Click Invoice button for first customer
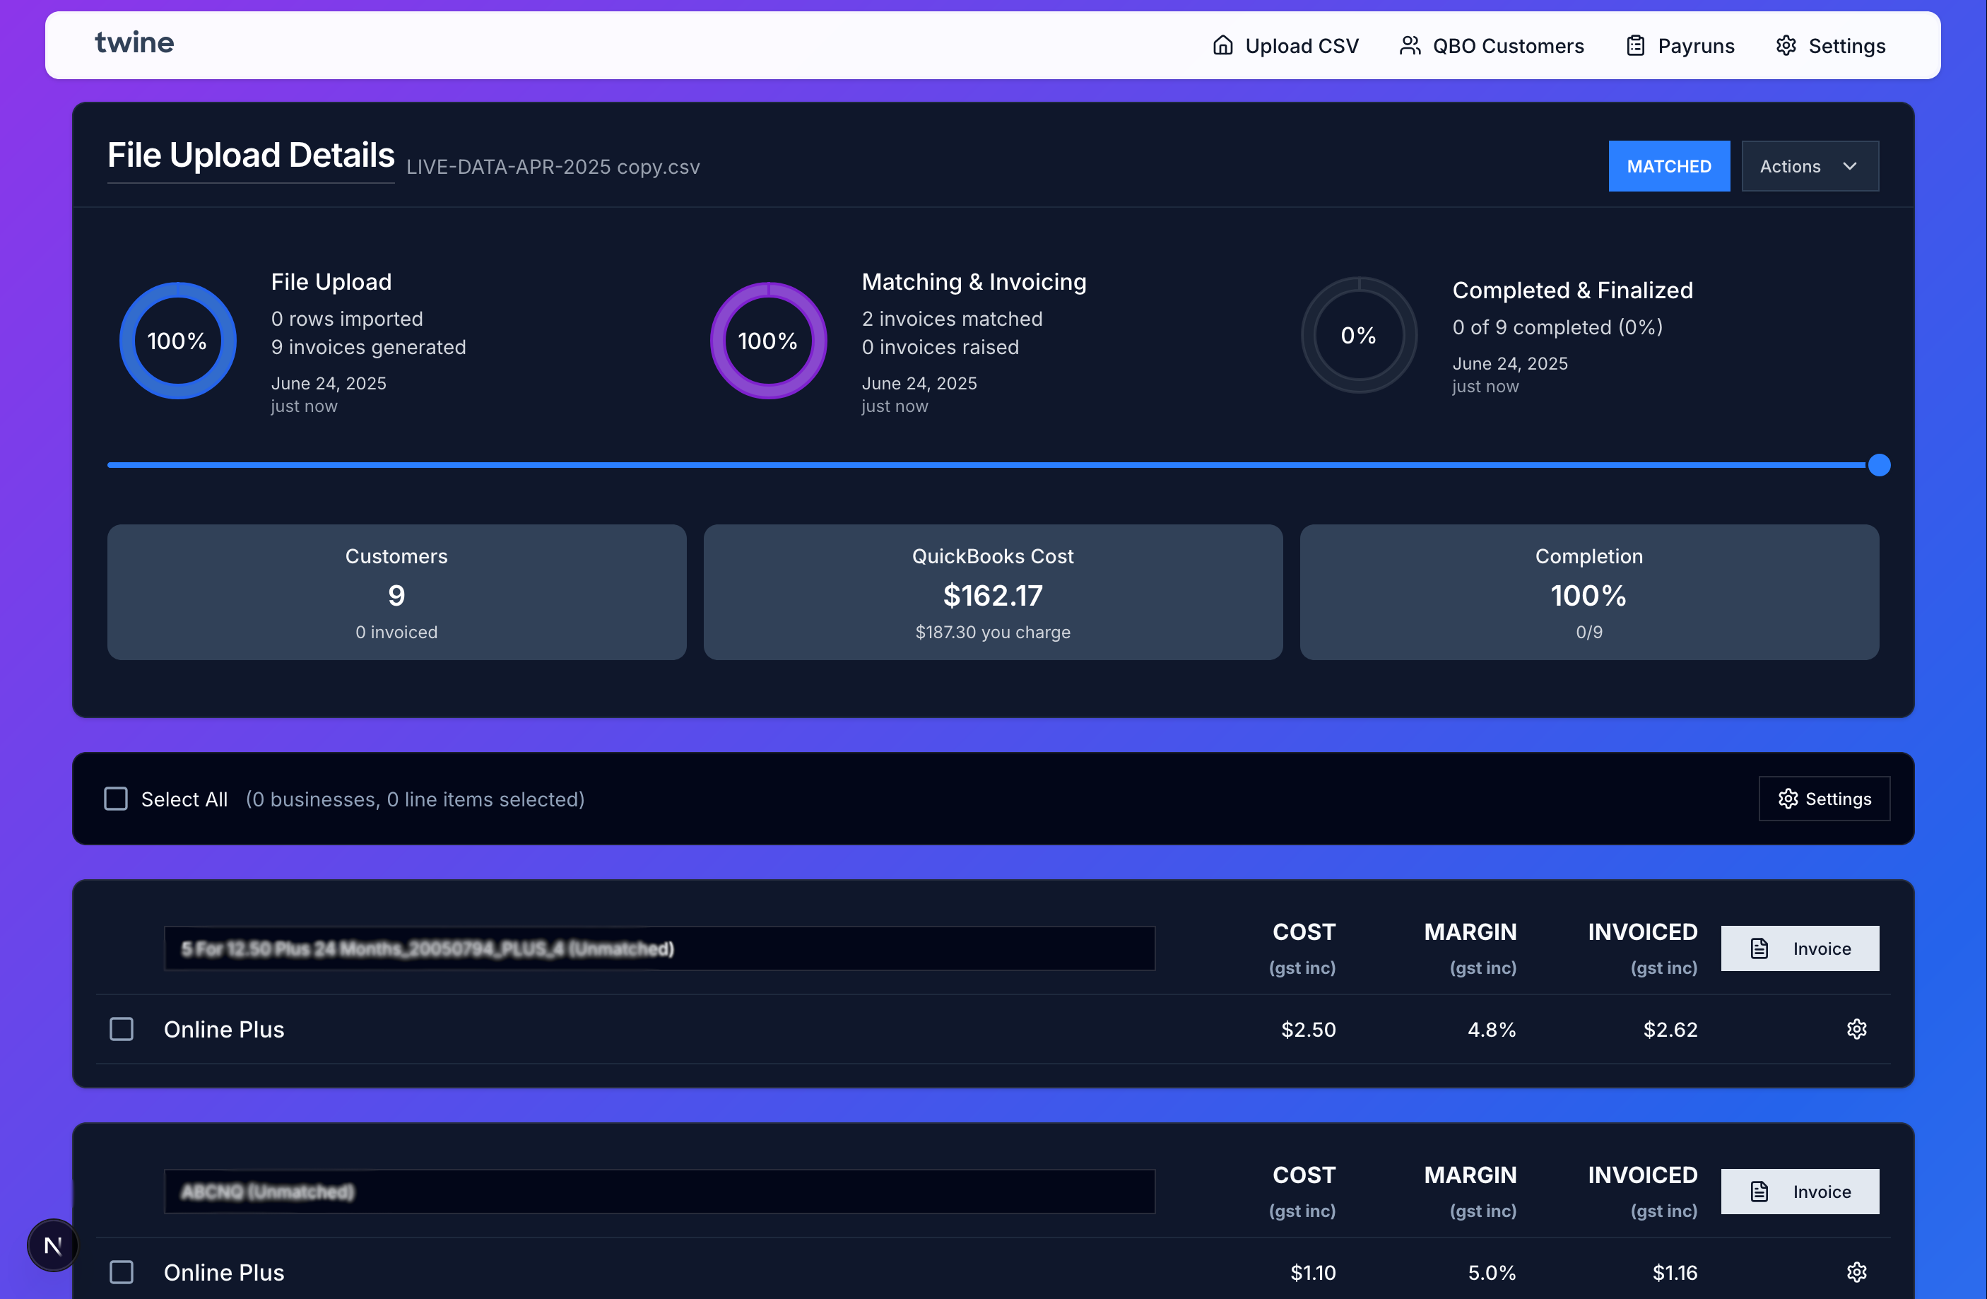The width and height of the screenshot is (1987, 1299). tap(1799, 948)
